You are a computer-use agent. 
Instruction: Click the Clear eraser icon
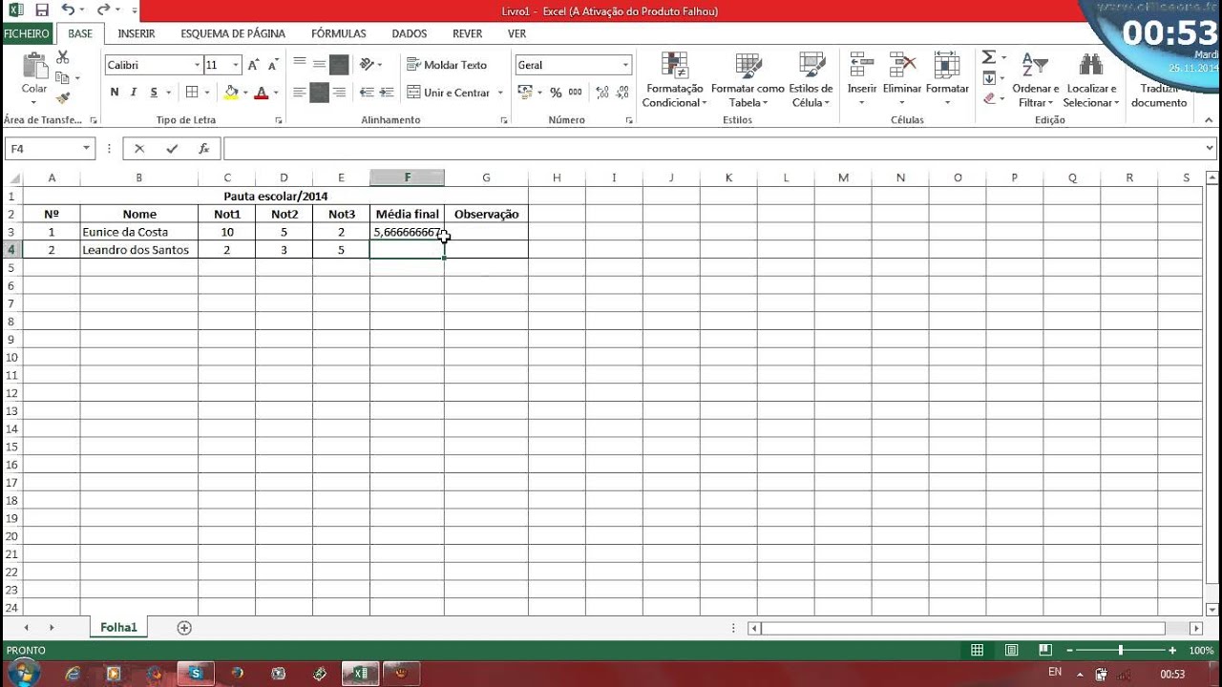tap(989, 98)
